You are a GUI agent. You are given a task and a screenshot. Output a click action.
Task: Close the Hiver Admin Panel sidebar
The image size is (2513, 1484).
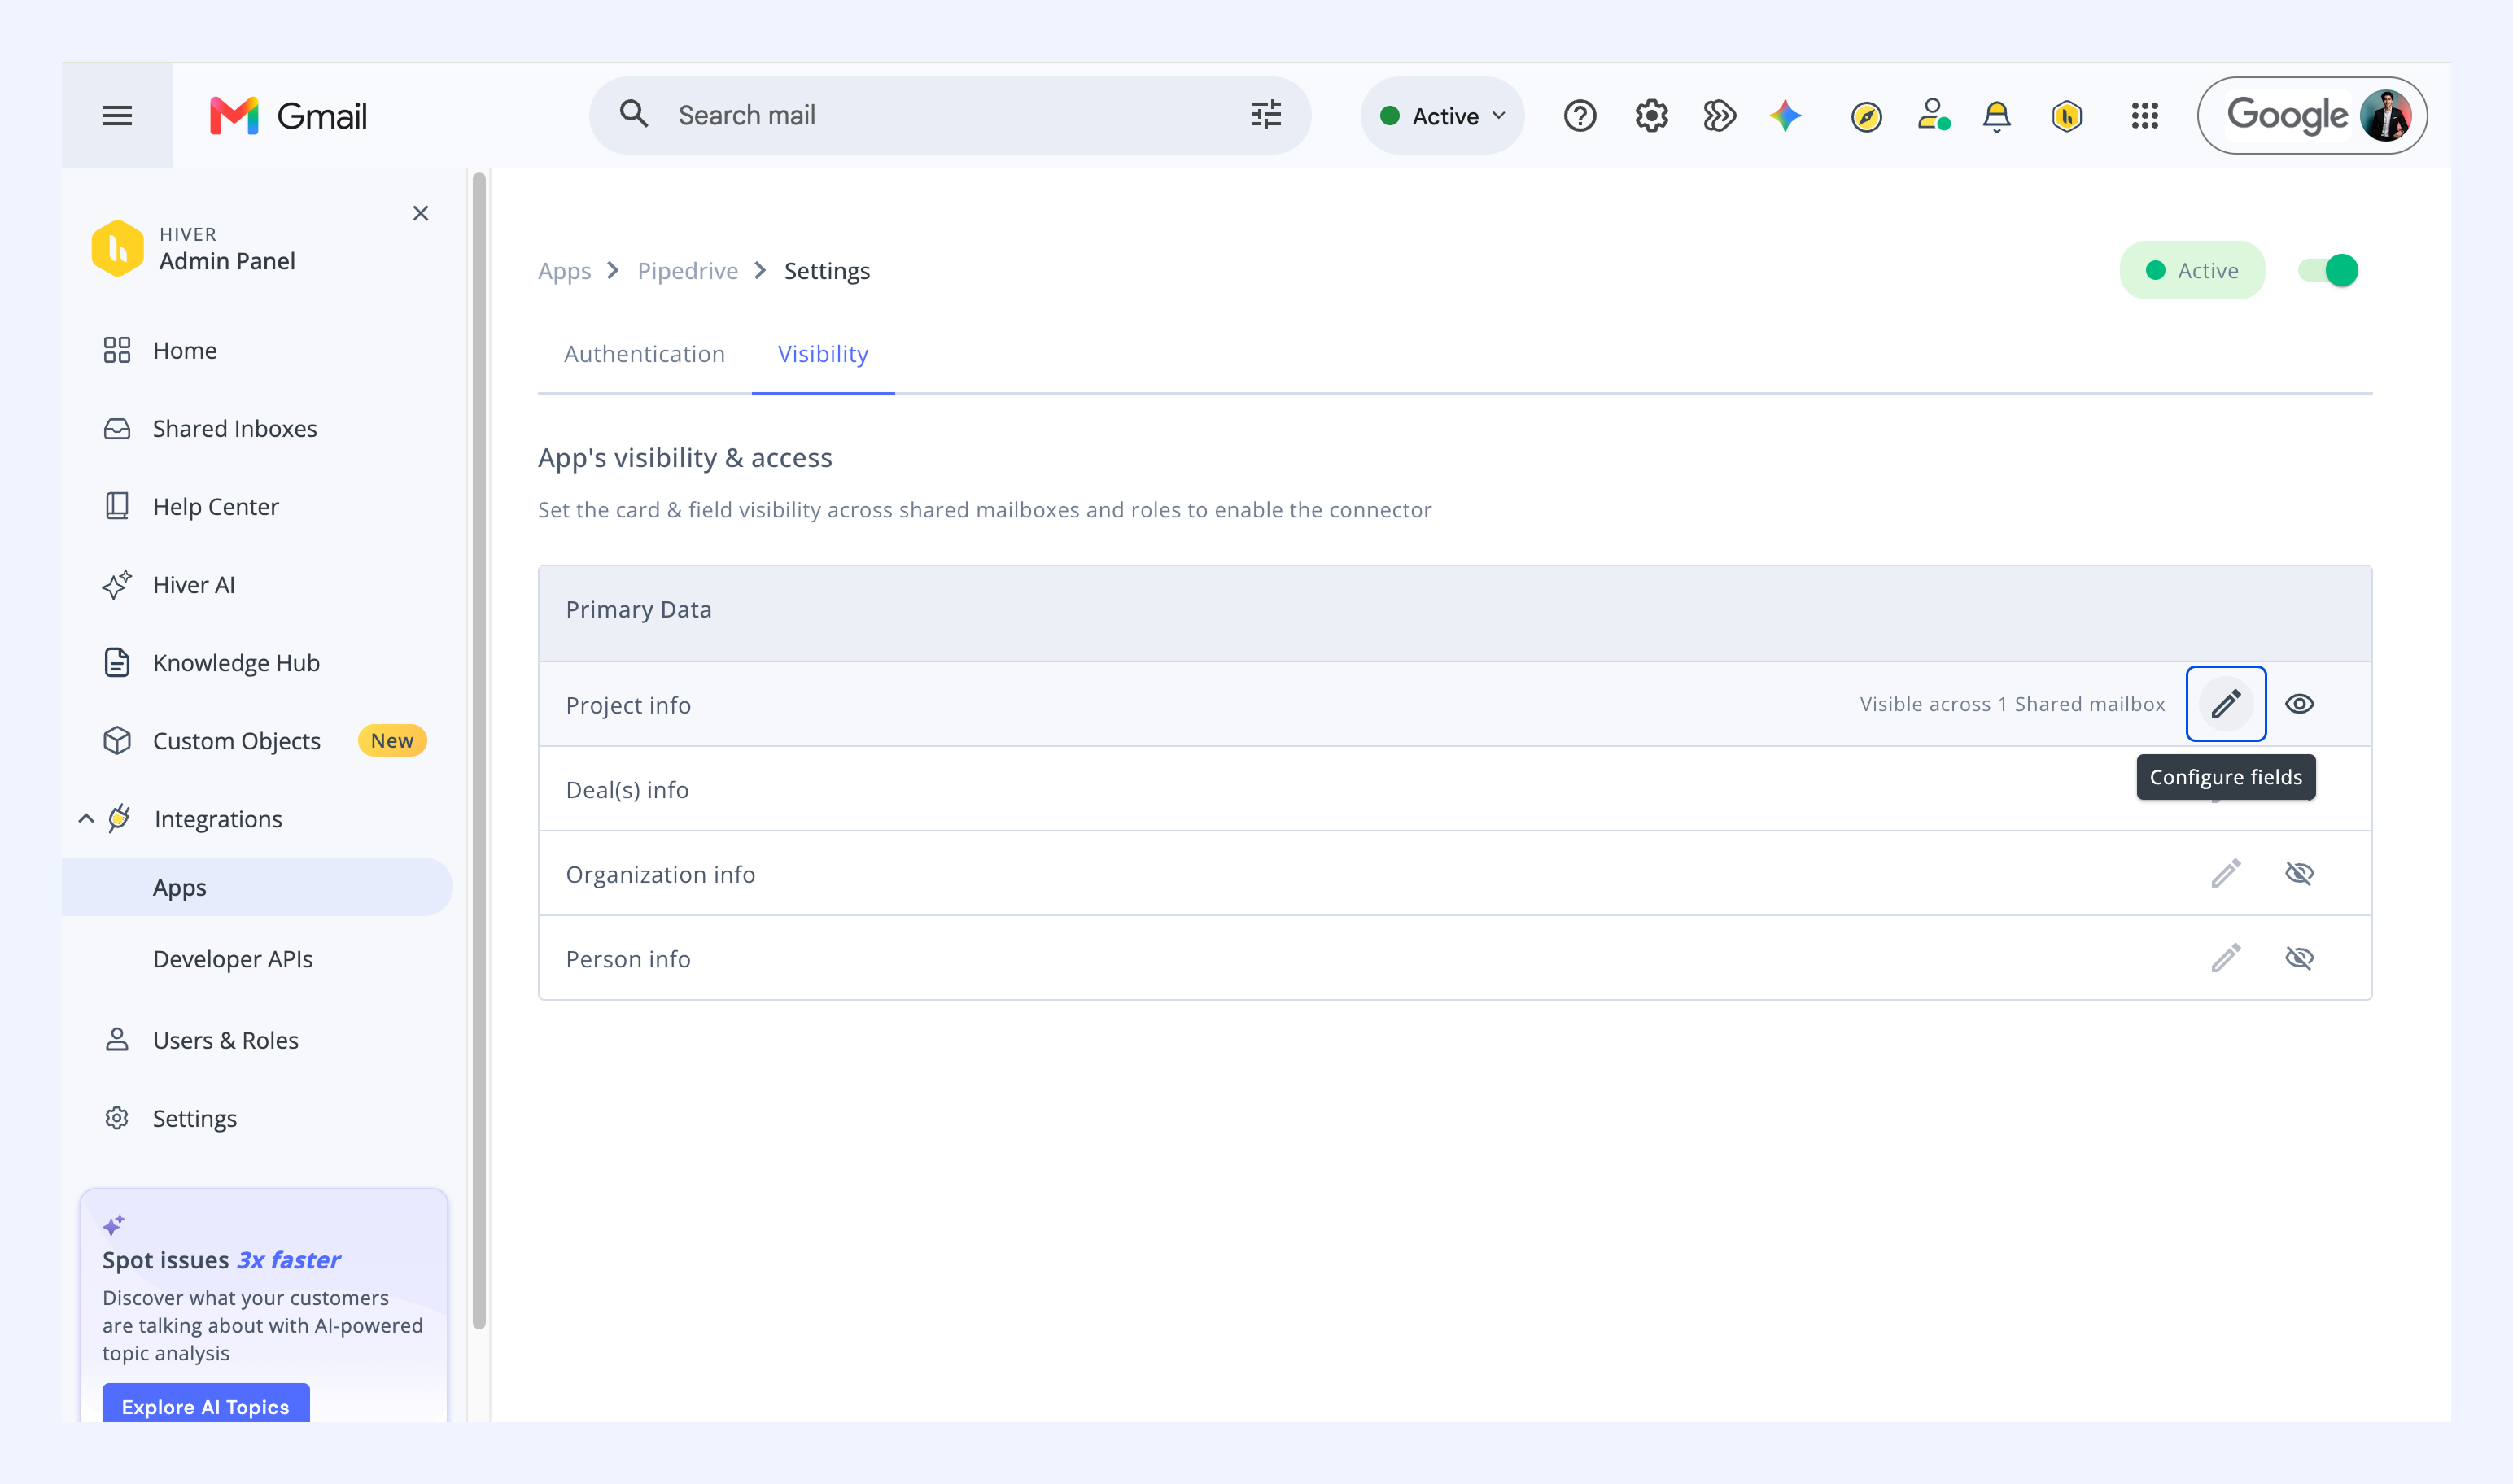coord(421,213)
